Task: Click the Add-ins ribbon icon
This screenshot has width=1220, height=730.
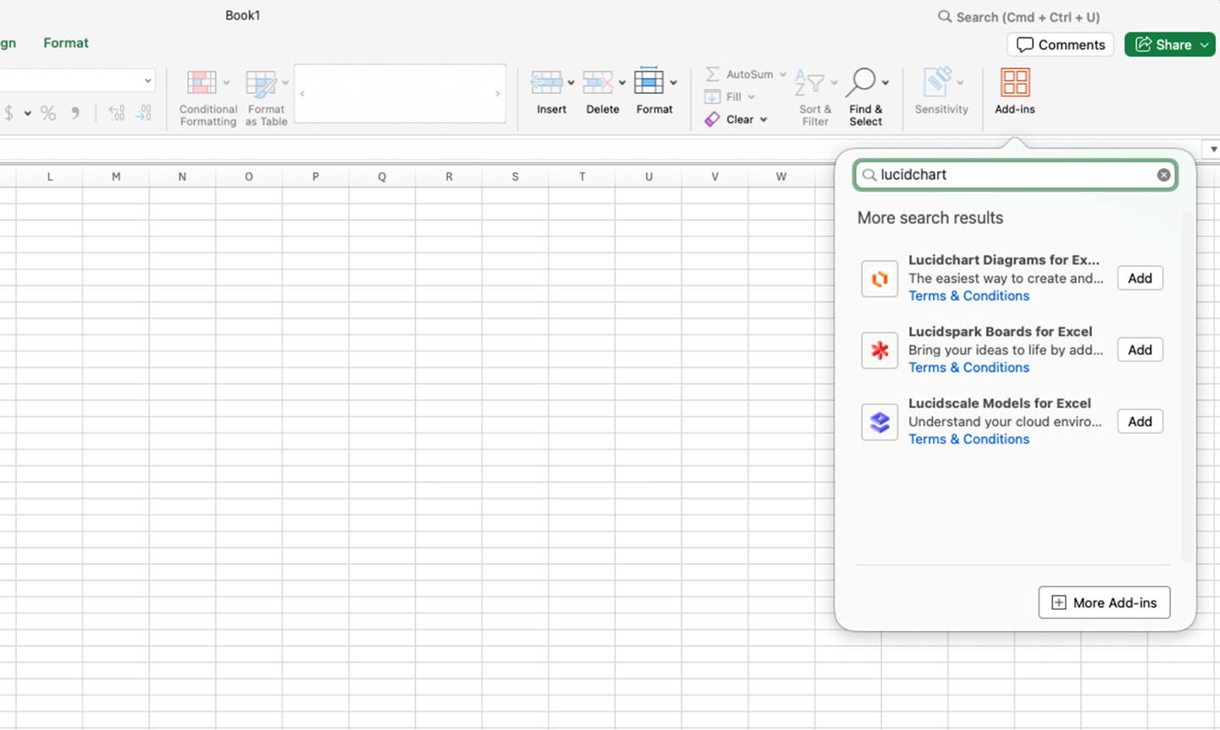Action: tap(1015, 83)
